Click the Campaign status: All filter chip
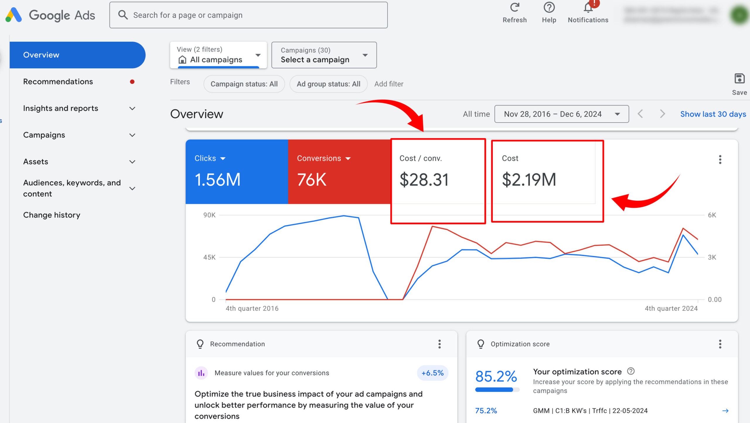 (x=244, y=84)
